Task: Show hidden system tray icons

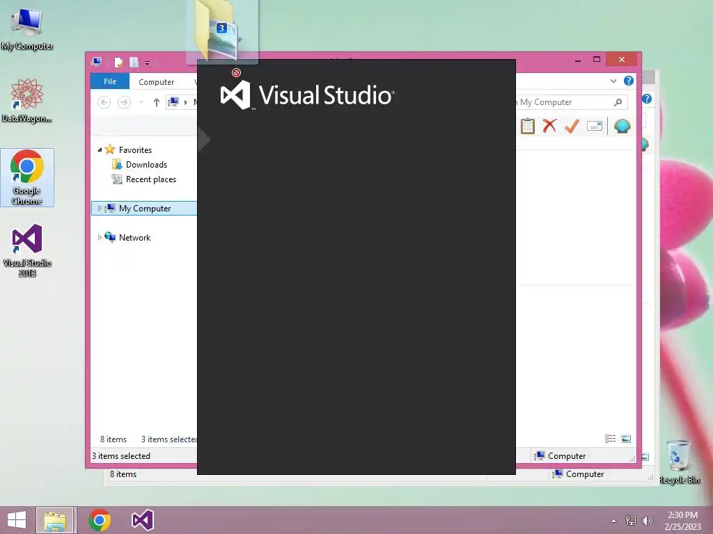Action: 613,521
